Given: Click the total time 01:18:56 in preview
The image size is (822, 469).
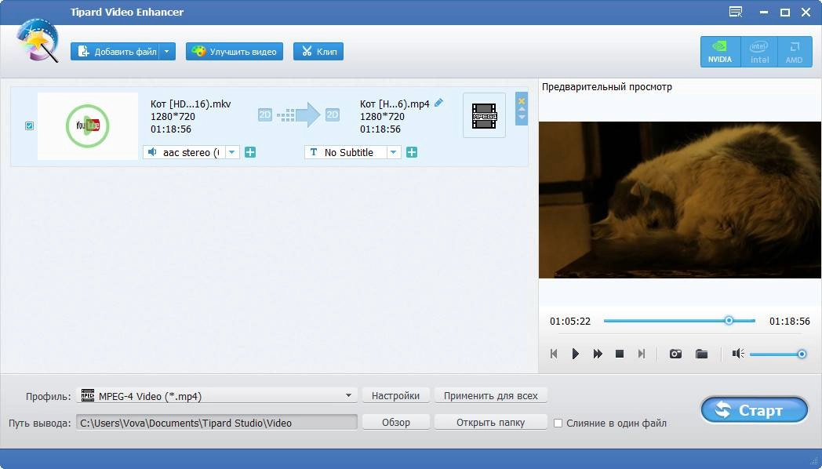Looking at the screenshot, I should coord(789,322).
